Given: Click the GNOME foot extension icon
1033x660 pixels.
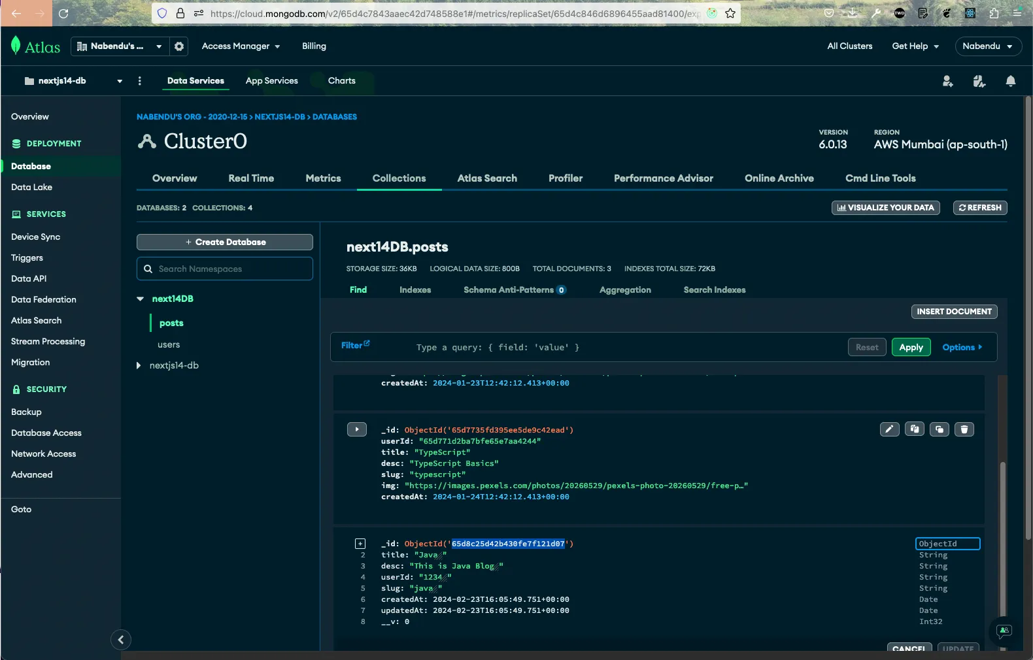Looking at the screenshot, I should click(x=947, y=13).
